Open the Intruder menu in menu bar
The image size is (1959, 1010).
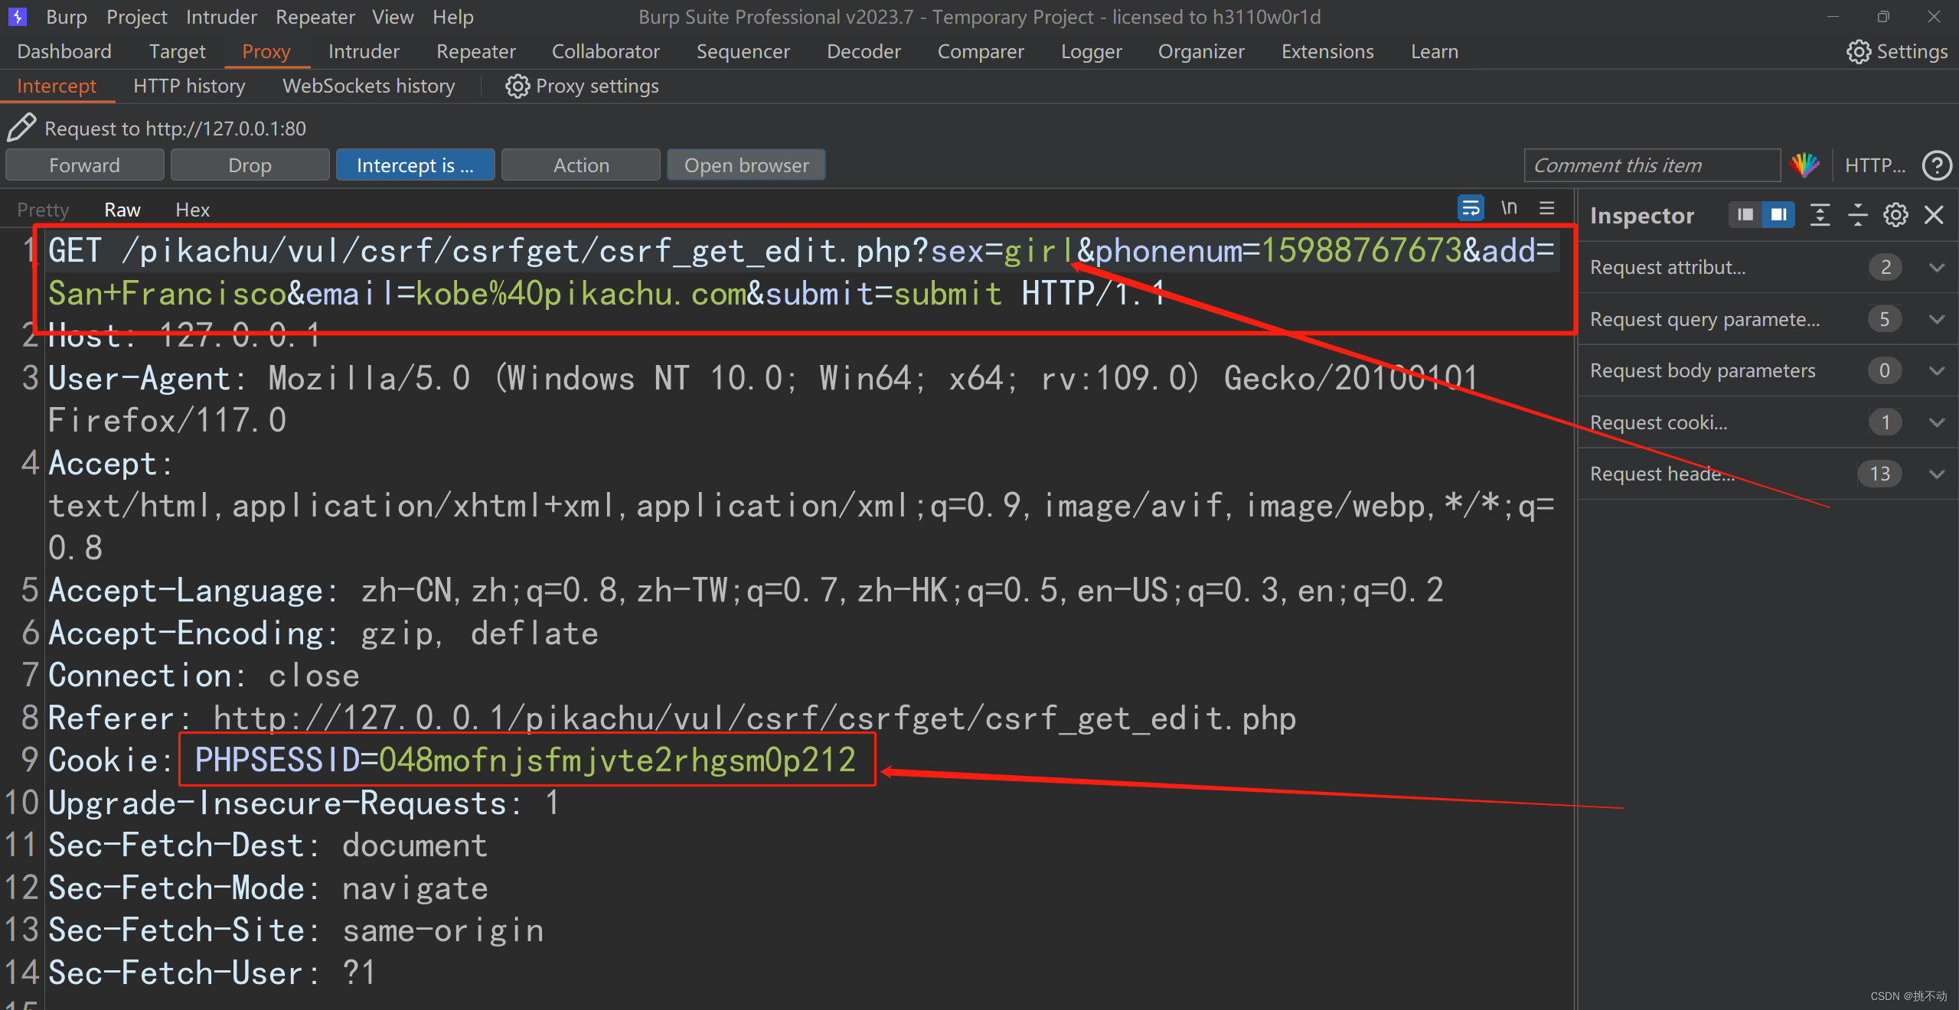[x=221, y=17]
